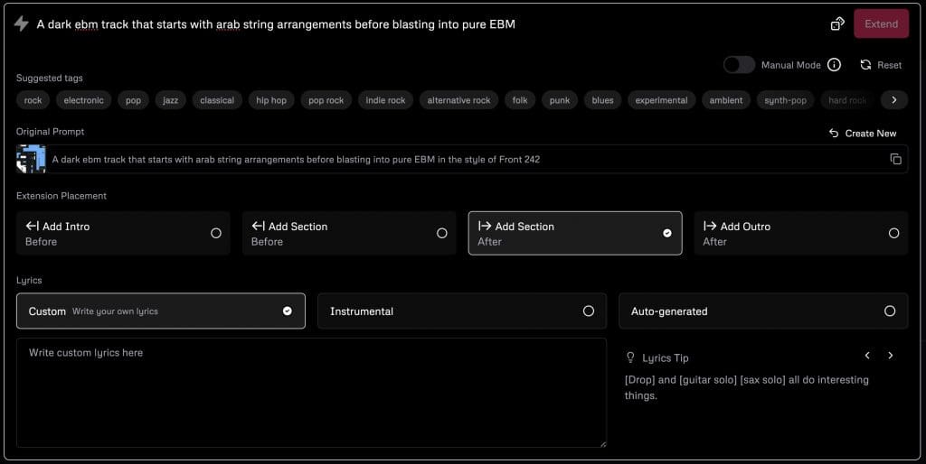Choose Auto-generated lyrics option
Image resolution: width=926 pixels, height=464 pixels.
pos(762,311)
